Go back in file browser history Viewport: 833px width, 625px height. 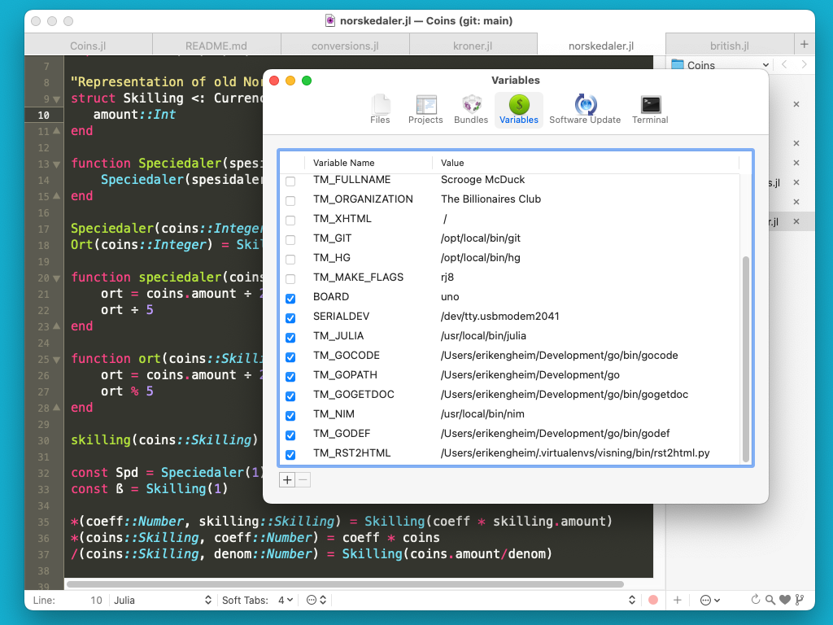(x=785, y=65)
